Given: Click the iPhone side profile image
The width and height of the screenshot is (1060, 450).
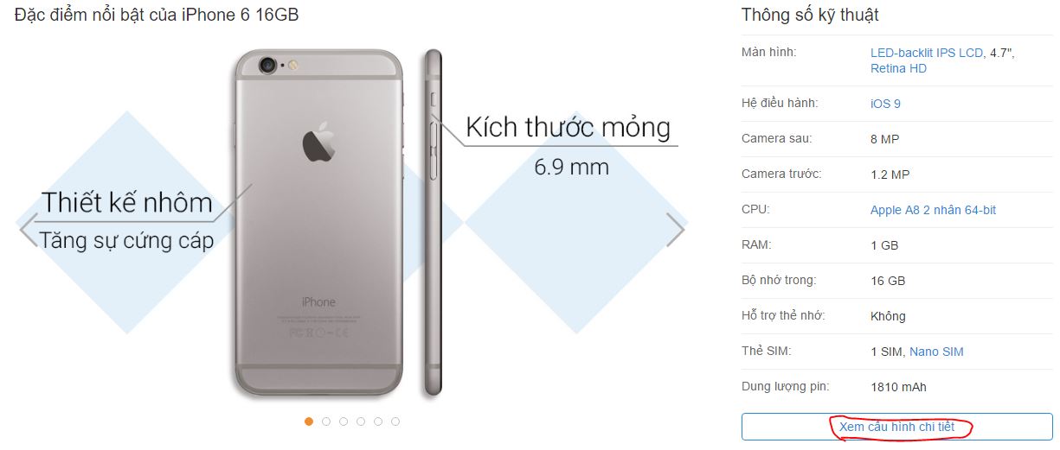Looking at the screenshot, I should point(433,224).
